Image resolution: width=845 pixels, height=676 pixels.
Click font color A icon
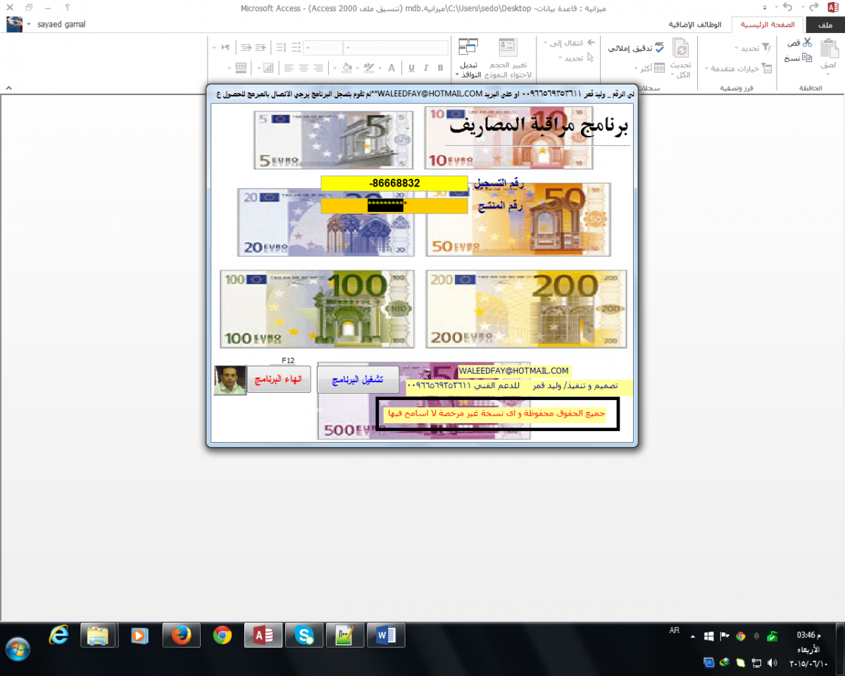392,68
